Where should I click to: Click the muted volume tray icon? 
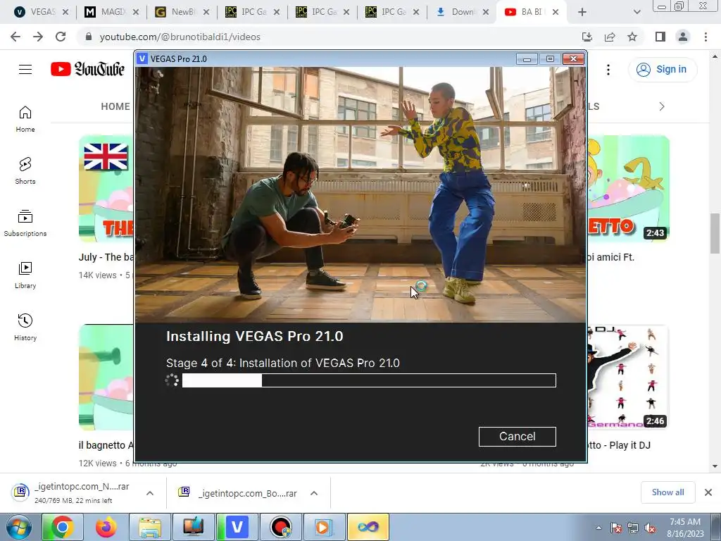[x=650, y=528]
